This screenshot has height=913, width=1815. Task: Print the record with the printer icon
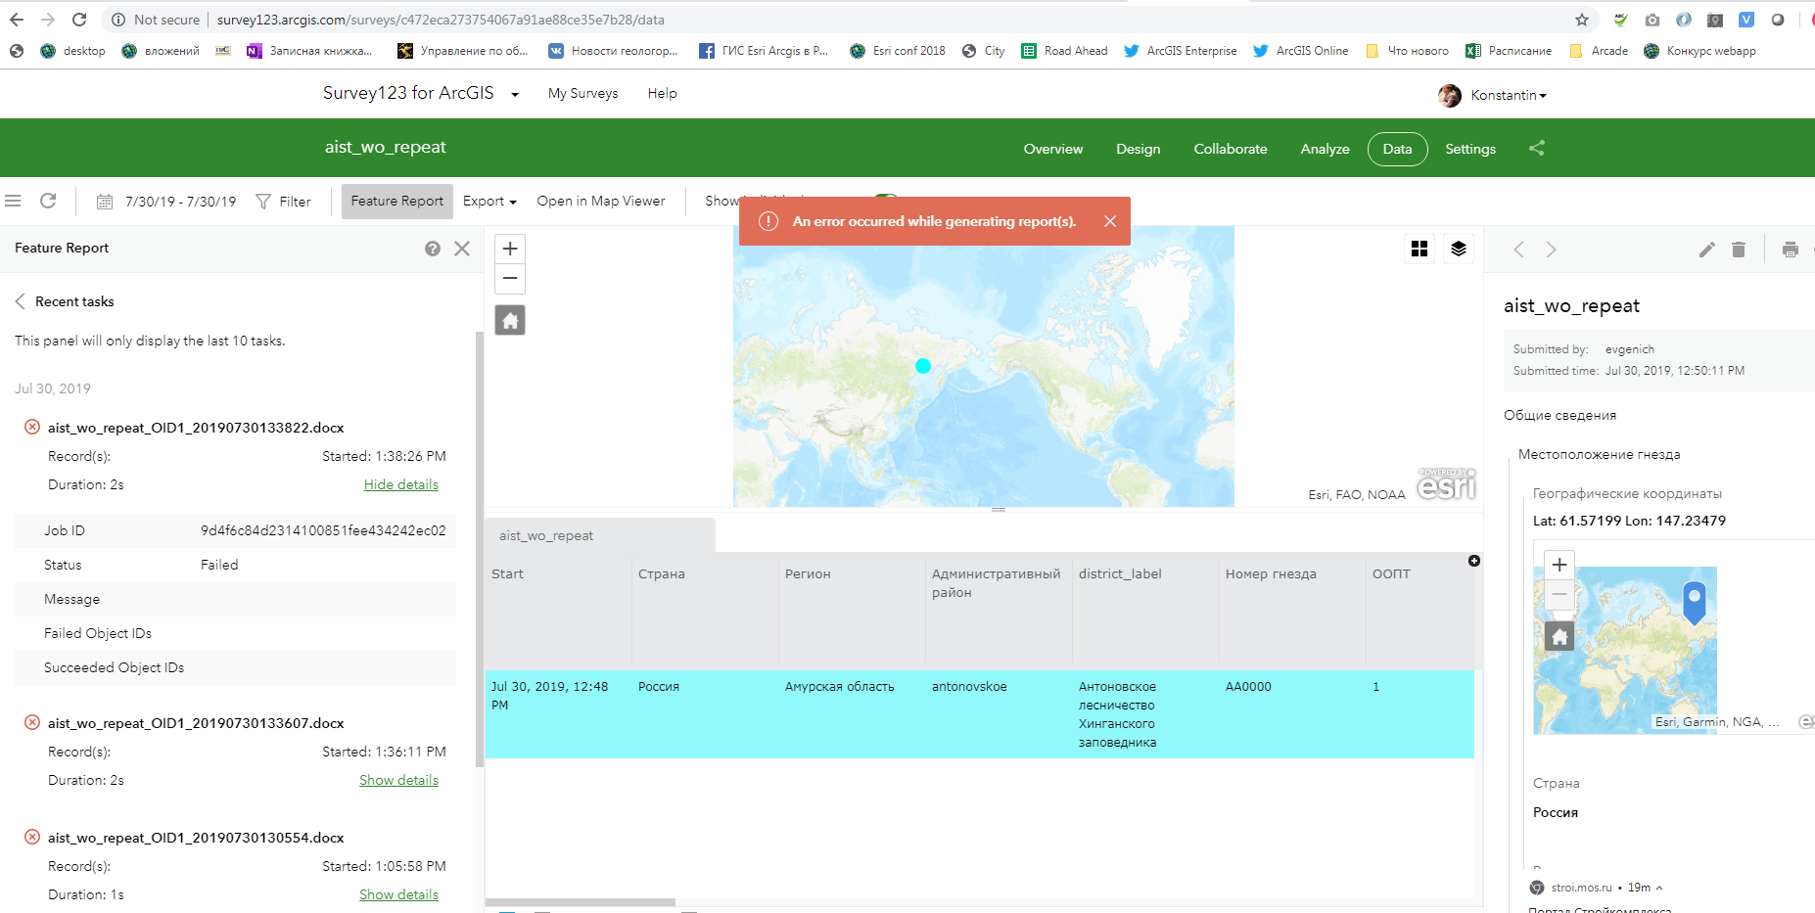1791,250
